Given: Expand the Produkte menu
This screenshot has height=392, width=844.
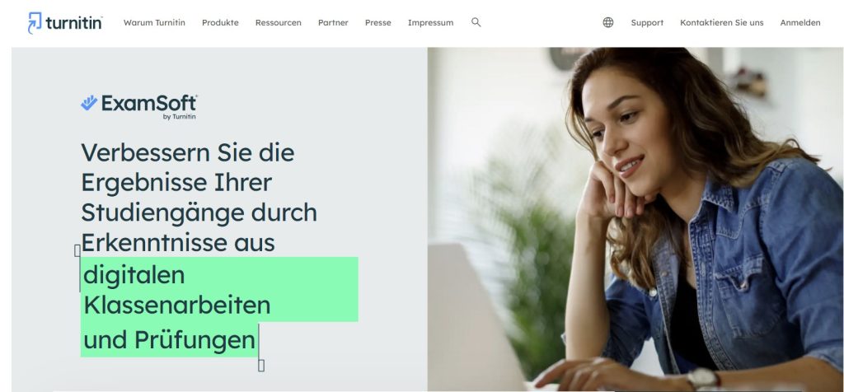Looking at the screenshot, I should (220, 22).
